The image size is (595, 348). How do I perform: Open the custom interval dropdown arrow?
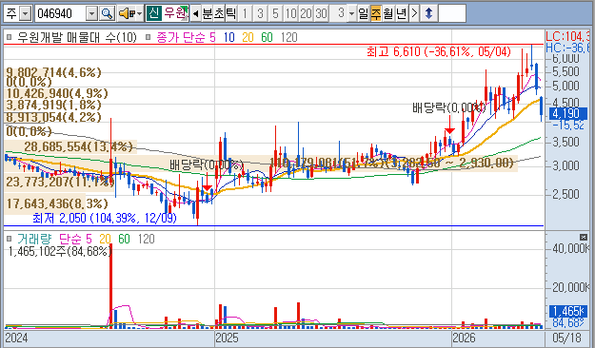[351, 14]
